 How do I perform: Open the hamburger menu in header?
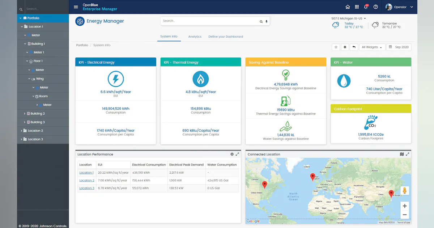pyautogui.click(x=76, y=7)
